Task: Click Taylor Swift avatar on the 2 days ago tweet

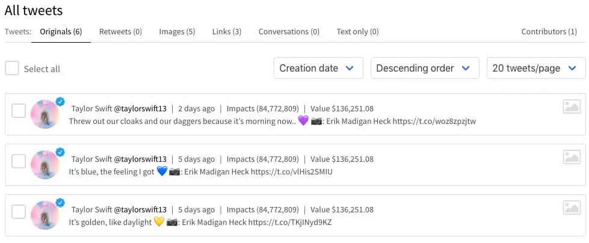Action: tap(45, 114)
